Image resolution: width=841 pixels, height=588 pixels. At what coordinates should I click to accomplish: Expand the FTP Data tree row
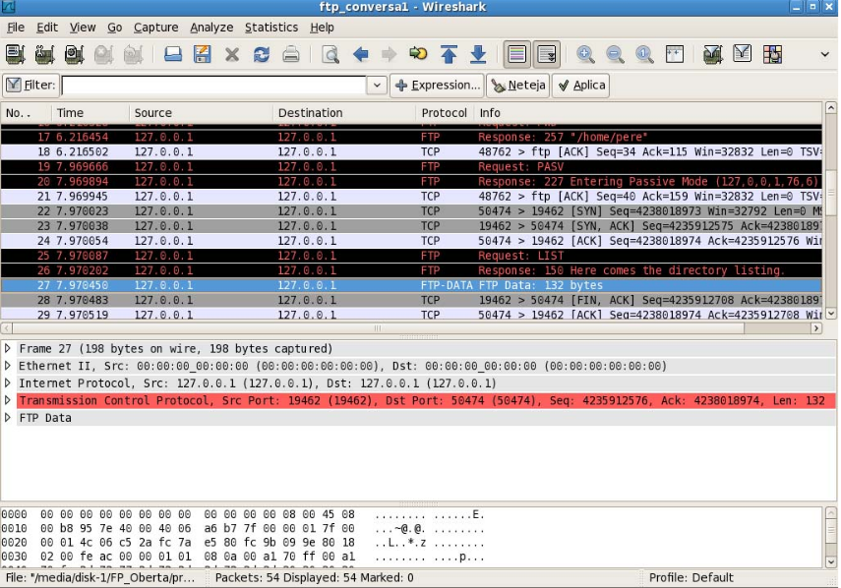click(9, 418)
